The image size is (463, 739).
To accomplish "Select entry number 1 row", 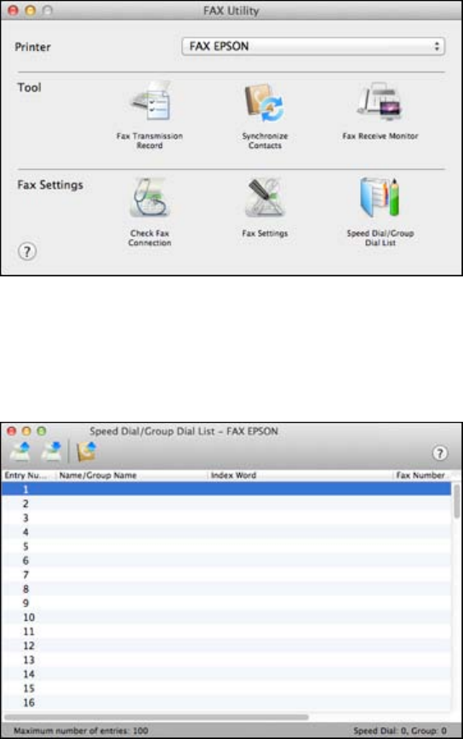I will [226, 489].
